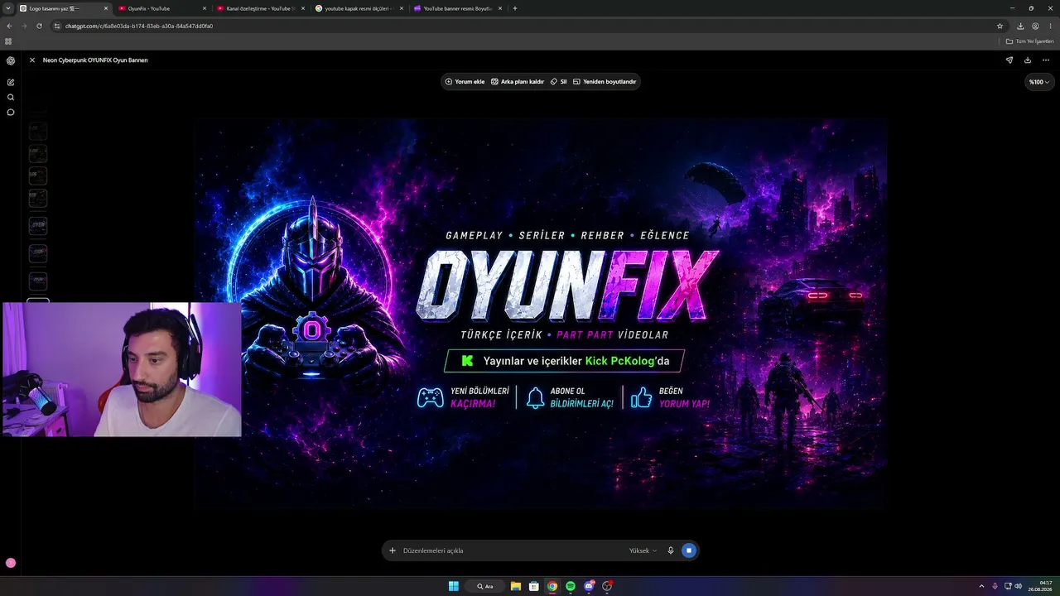Open the %100 zoom level dropdown
1060x596 pixels.
(1039, 82)
